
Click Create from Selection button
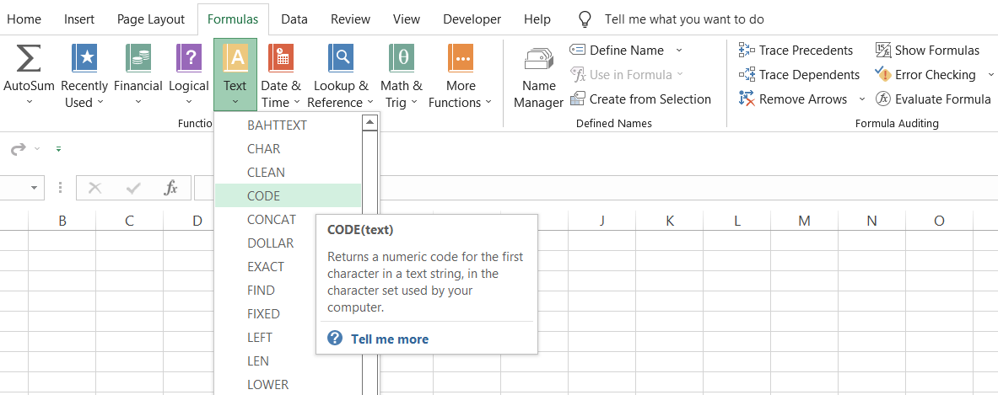coord(641,99)
